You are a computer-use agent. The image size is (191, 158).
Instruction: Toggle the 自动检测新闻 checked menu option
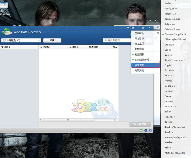pyautogui.click(x=142, y=60)
